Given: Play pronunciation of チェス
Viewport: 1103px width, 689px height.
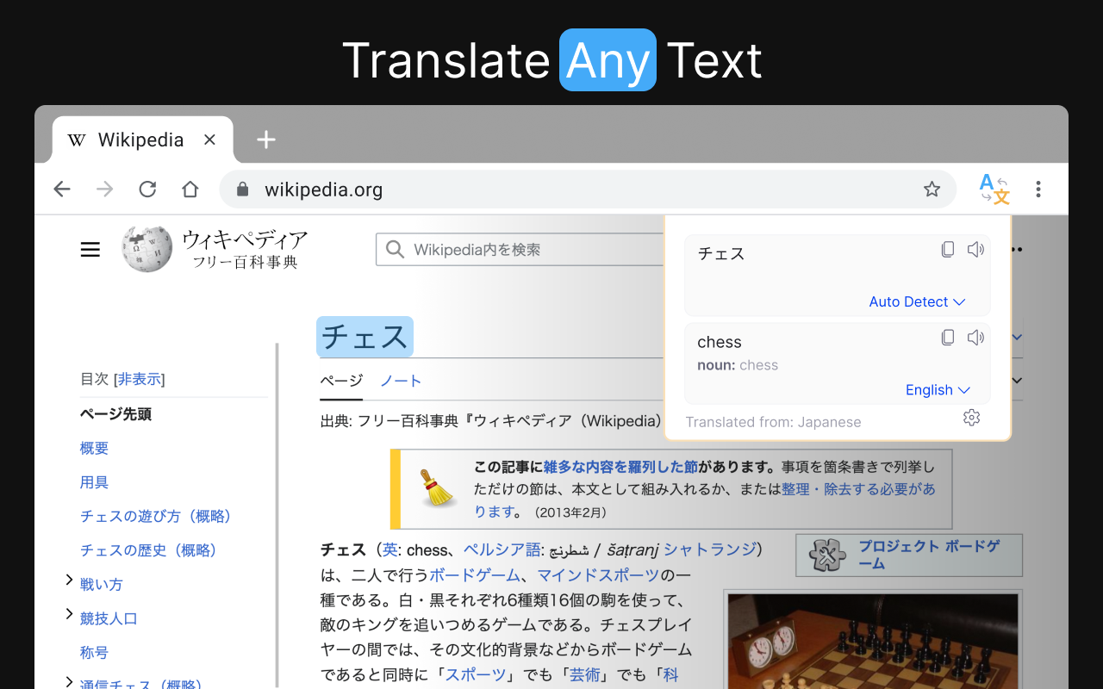Looking at the screenshot, I should coord(975,249).
